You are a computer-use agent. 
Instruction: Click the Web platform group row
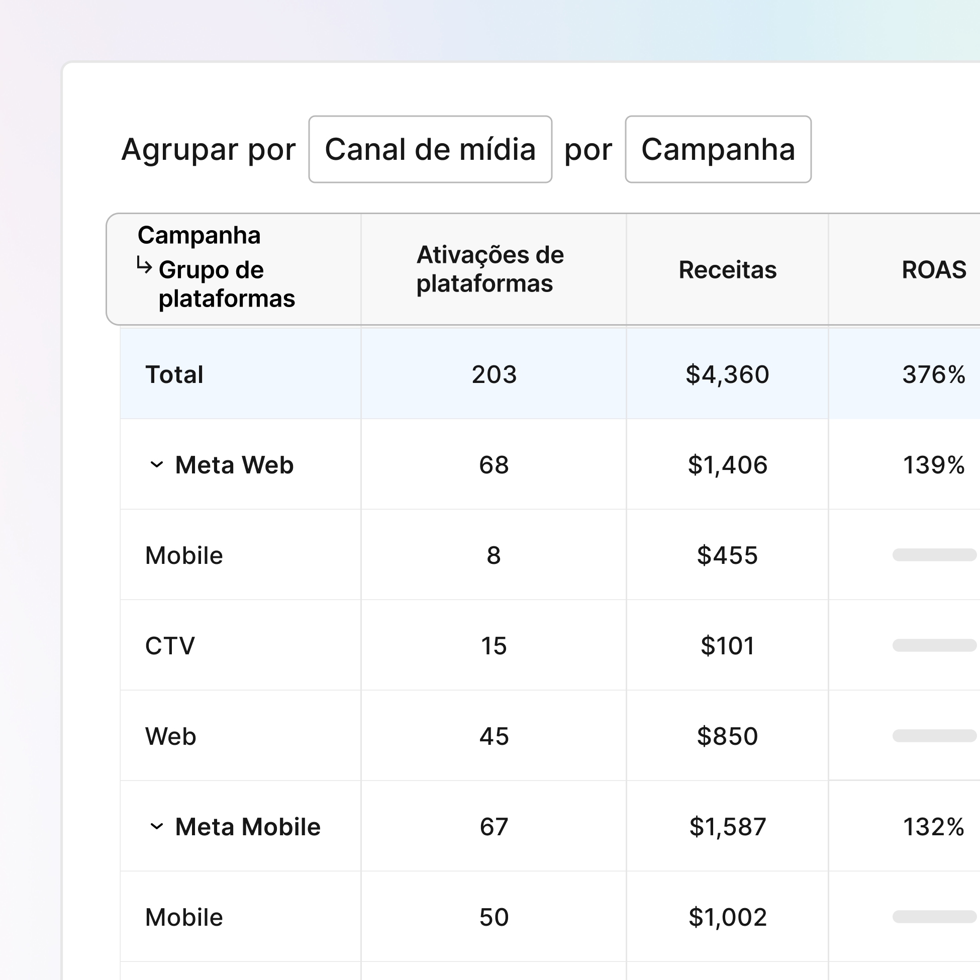[170, 736]
